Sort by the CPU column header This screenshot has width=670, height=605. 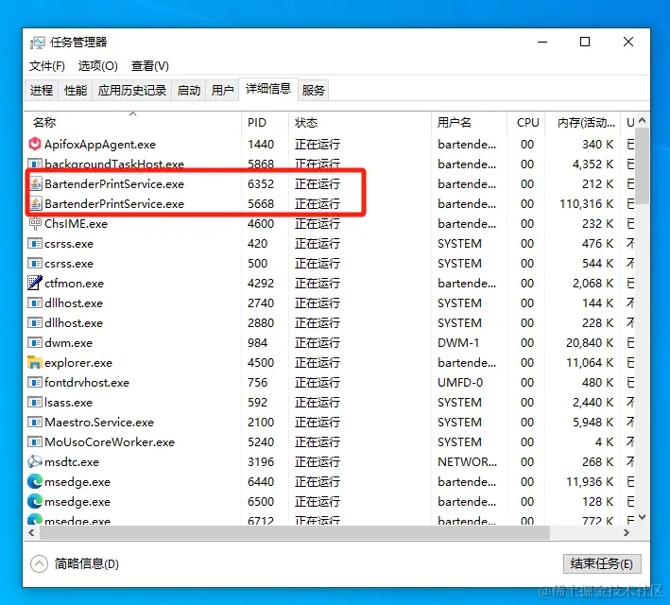527,122
